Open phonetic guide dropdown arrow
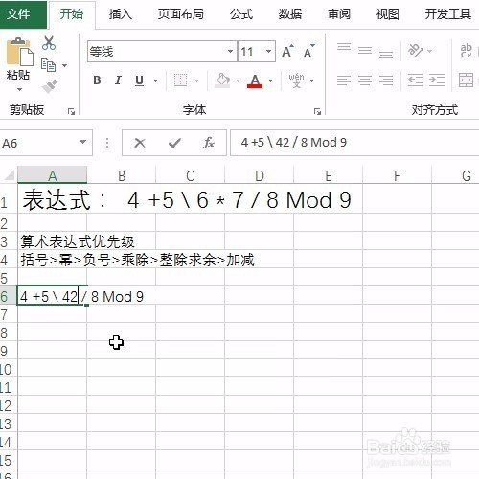Screen dimensions: 479x479 (x=312, y=80)
